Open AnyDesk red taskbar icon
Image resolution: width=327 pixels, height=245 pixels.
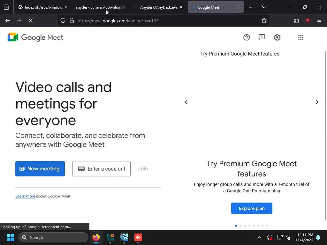pyautogui.click(x=138, y=237)
